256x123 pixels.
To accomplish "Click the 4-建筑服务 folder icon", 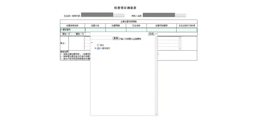I will point(98,48).
